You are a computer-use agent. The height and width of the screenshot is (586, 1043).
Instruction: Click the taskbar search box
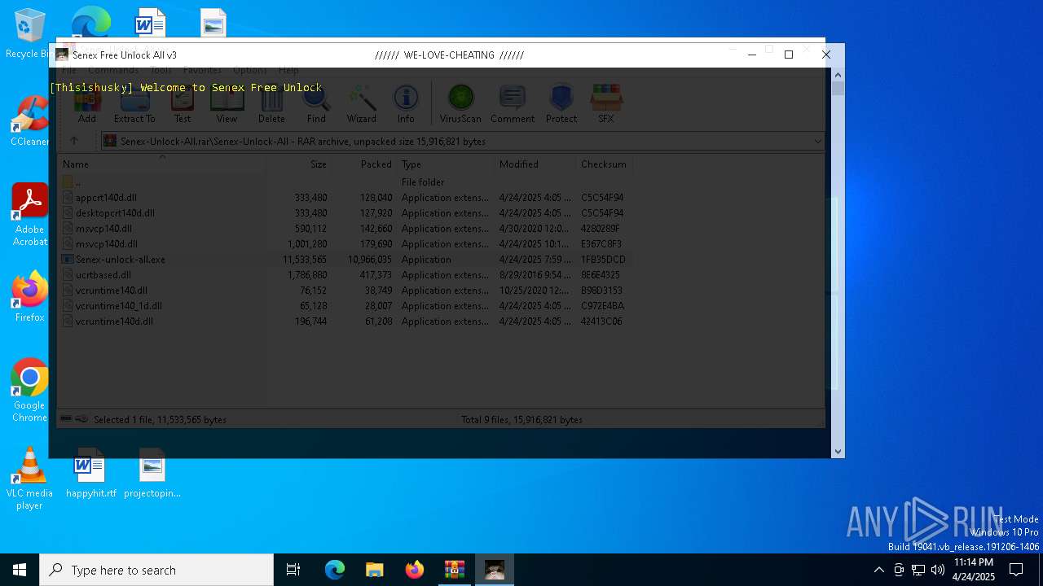[156, 570]
